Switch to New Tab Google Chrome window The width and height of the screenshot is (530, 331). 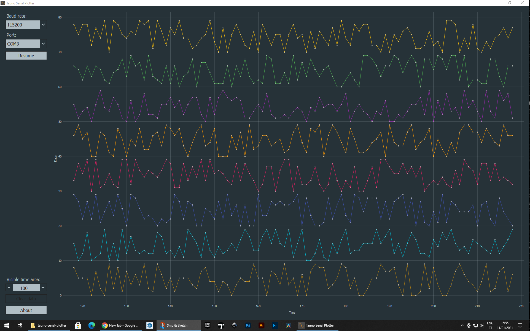pyautogui.click(x=120, y=325)
